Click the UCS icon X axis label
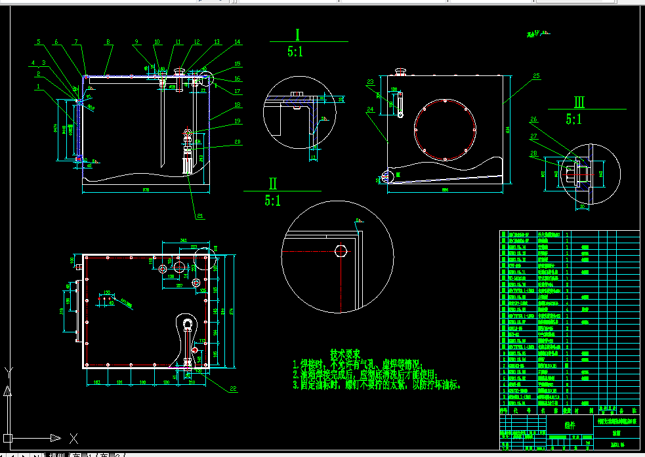Image resolution: width=645 pixels, height=457 pixels. pyautogui.click(x=74, y=439)
